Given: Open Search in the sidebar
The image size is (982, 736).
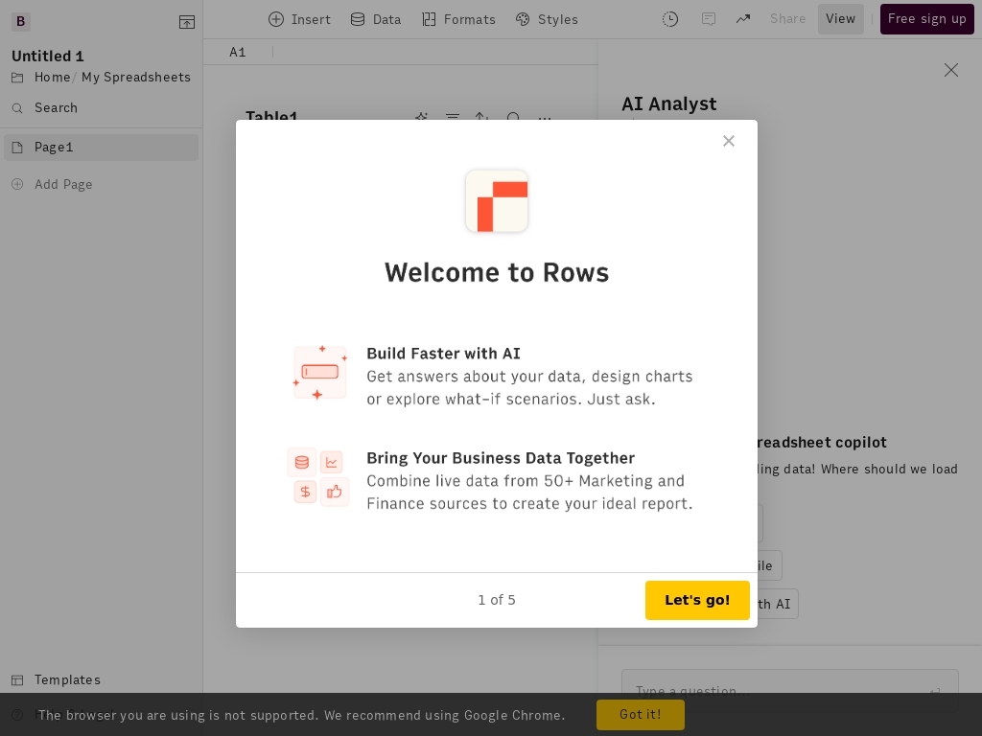Looking at the screenshot, I should coord(56,107).
